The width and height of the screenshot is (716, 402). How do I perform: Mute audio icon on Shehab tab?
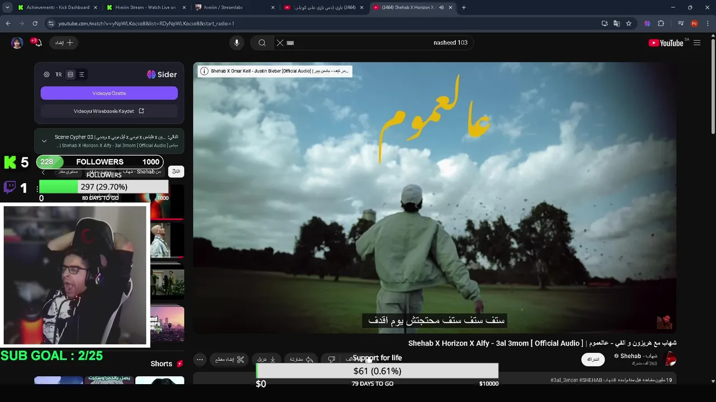[441, 7]
